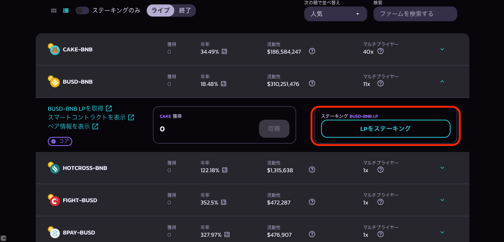Show liquidity help for BUSD-BNB
The image size is (504, 242).
tap(312, 84)
